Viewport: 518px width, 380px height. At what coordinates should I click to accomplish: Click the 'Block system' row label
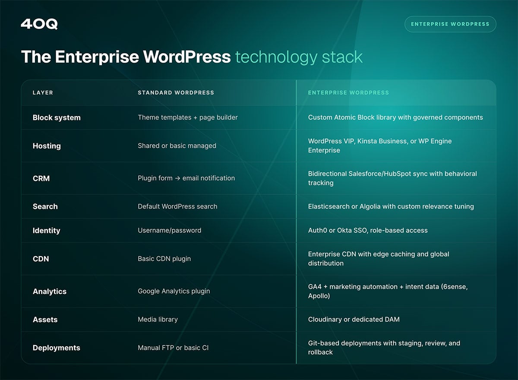(x=57, y=117)
